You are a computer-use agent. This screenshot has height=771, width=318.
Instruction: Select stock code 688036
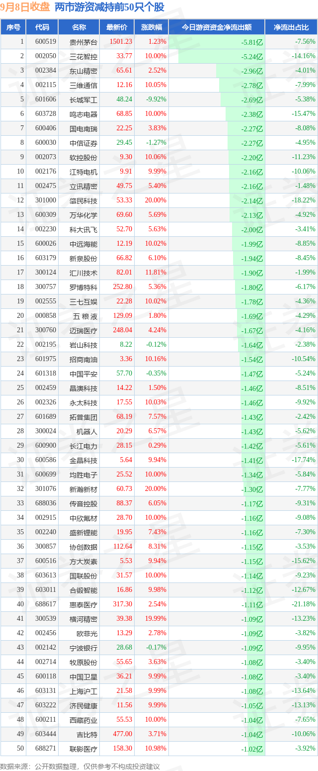pos(46,503)
